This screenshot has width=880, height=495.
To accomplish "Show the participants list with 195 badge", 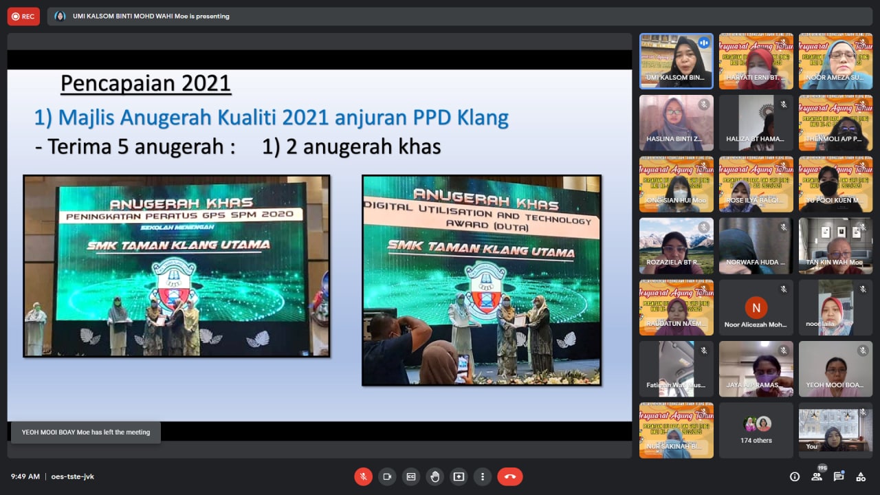I will coord(817,476).
